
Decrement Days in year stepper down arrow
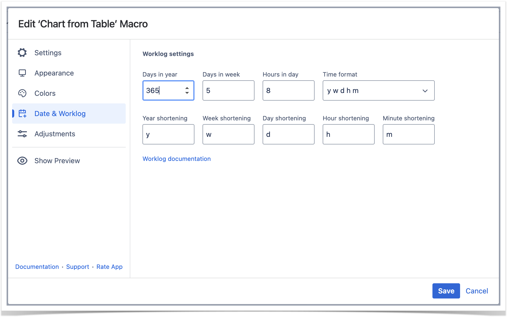[187, 93]
